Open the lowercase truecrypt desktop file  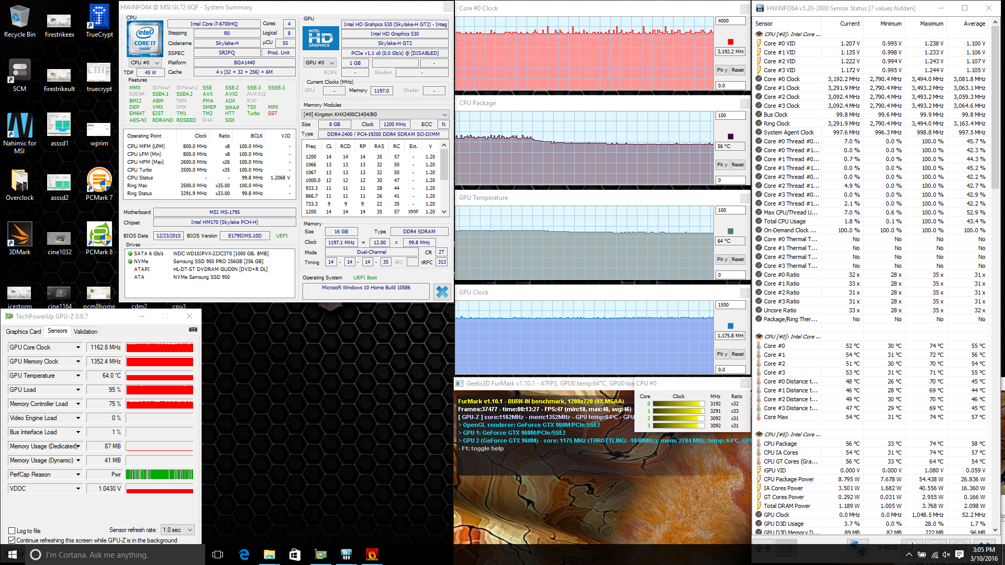pyautogui.click(x=99, y=77)
